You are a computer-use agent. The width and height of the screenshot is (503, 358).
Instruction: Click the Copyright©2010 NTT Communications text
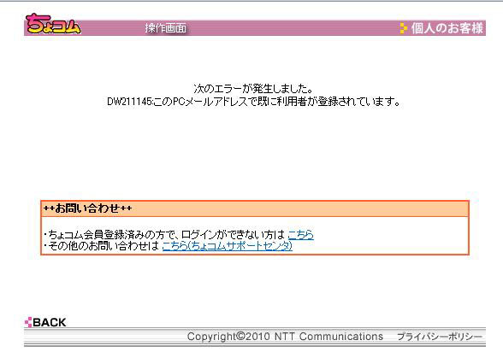pos(285,337)
